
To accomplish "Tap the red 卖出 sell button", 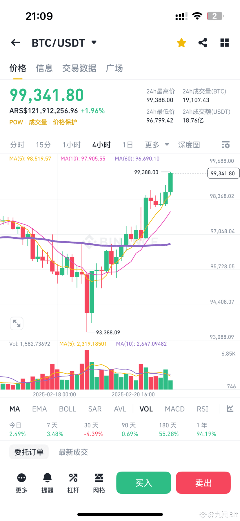I will click(203, 483).
